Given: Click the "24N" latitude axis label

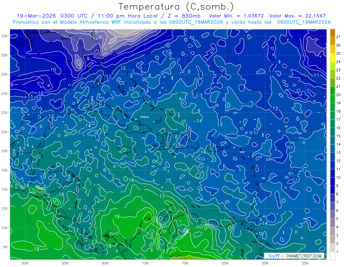Looking at the screenshot, I should 5,94.
